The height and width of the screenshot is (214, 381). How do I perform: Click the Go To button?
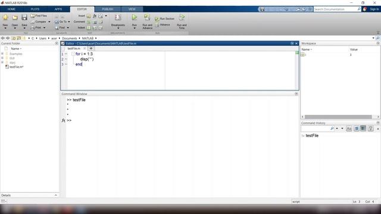click(61, 22)
